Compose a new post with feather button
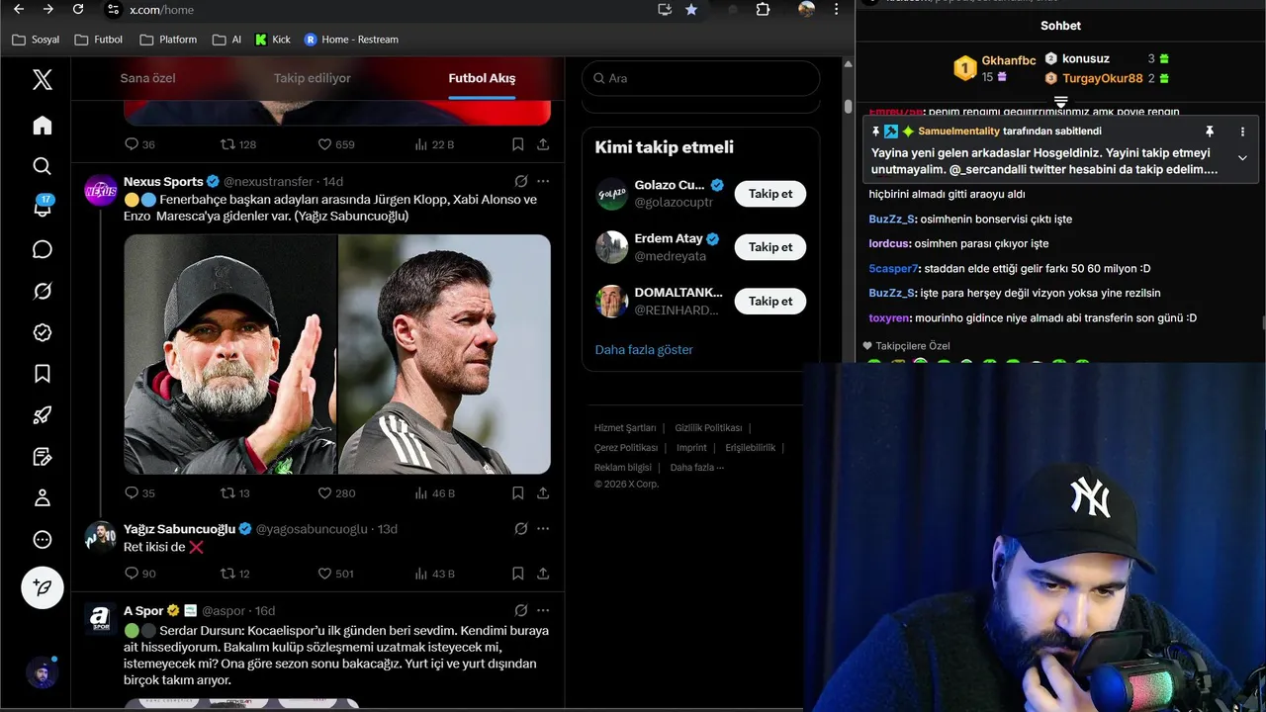Viewport: 1266px width, 712px height. coord(43,587)
